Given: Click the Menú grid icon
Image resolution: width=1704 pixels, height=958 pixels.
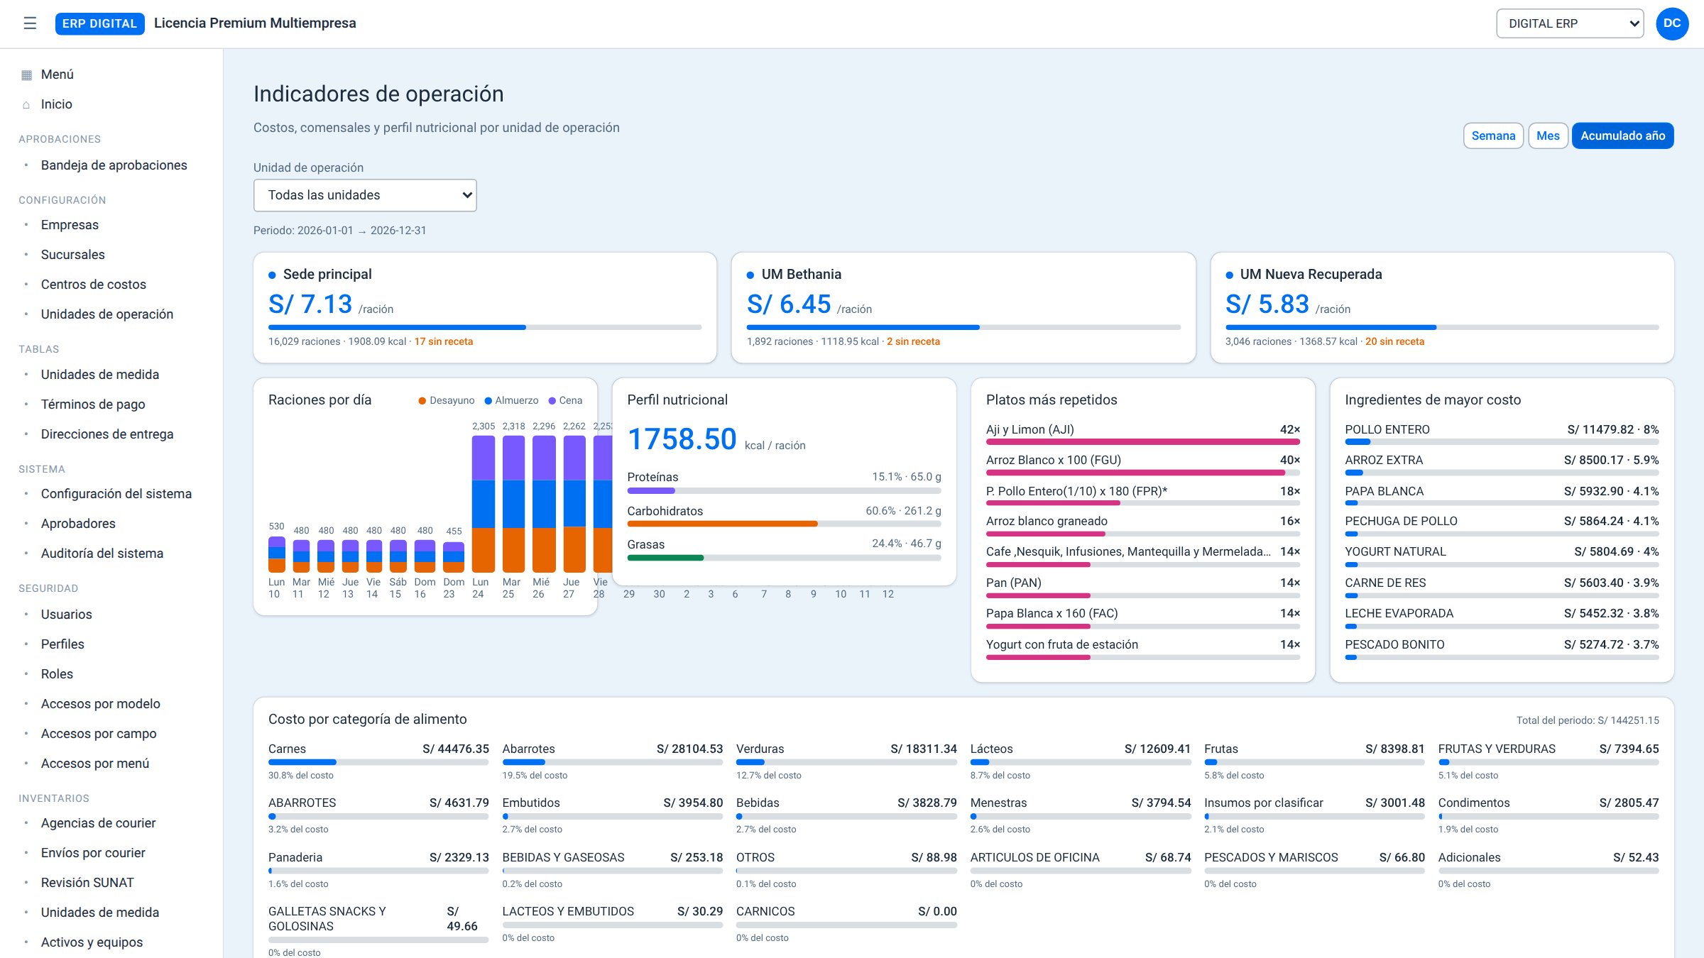Looking at the screenshot, I should pyautogui.click(x=27, y=75).
